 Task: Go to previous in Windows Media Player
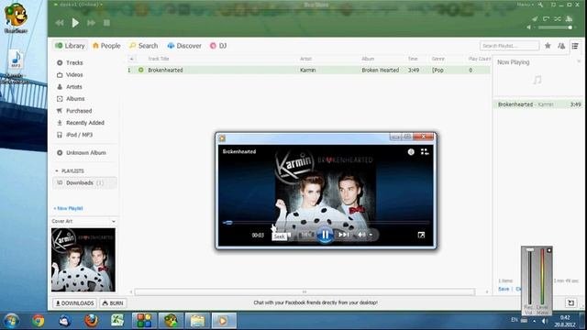coord(306,235)
